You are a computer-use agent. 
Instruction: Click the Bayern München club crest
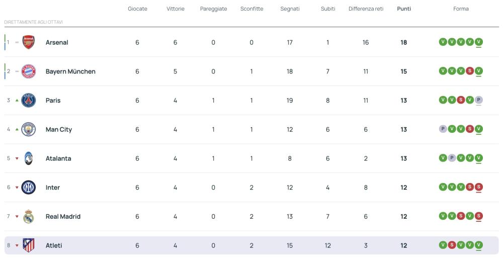(x=29, y=71)
